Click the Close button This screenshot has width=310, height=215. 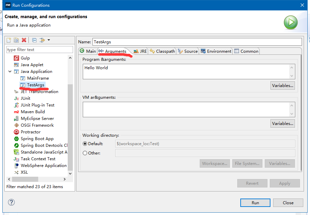click(288, 203)
